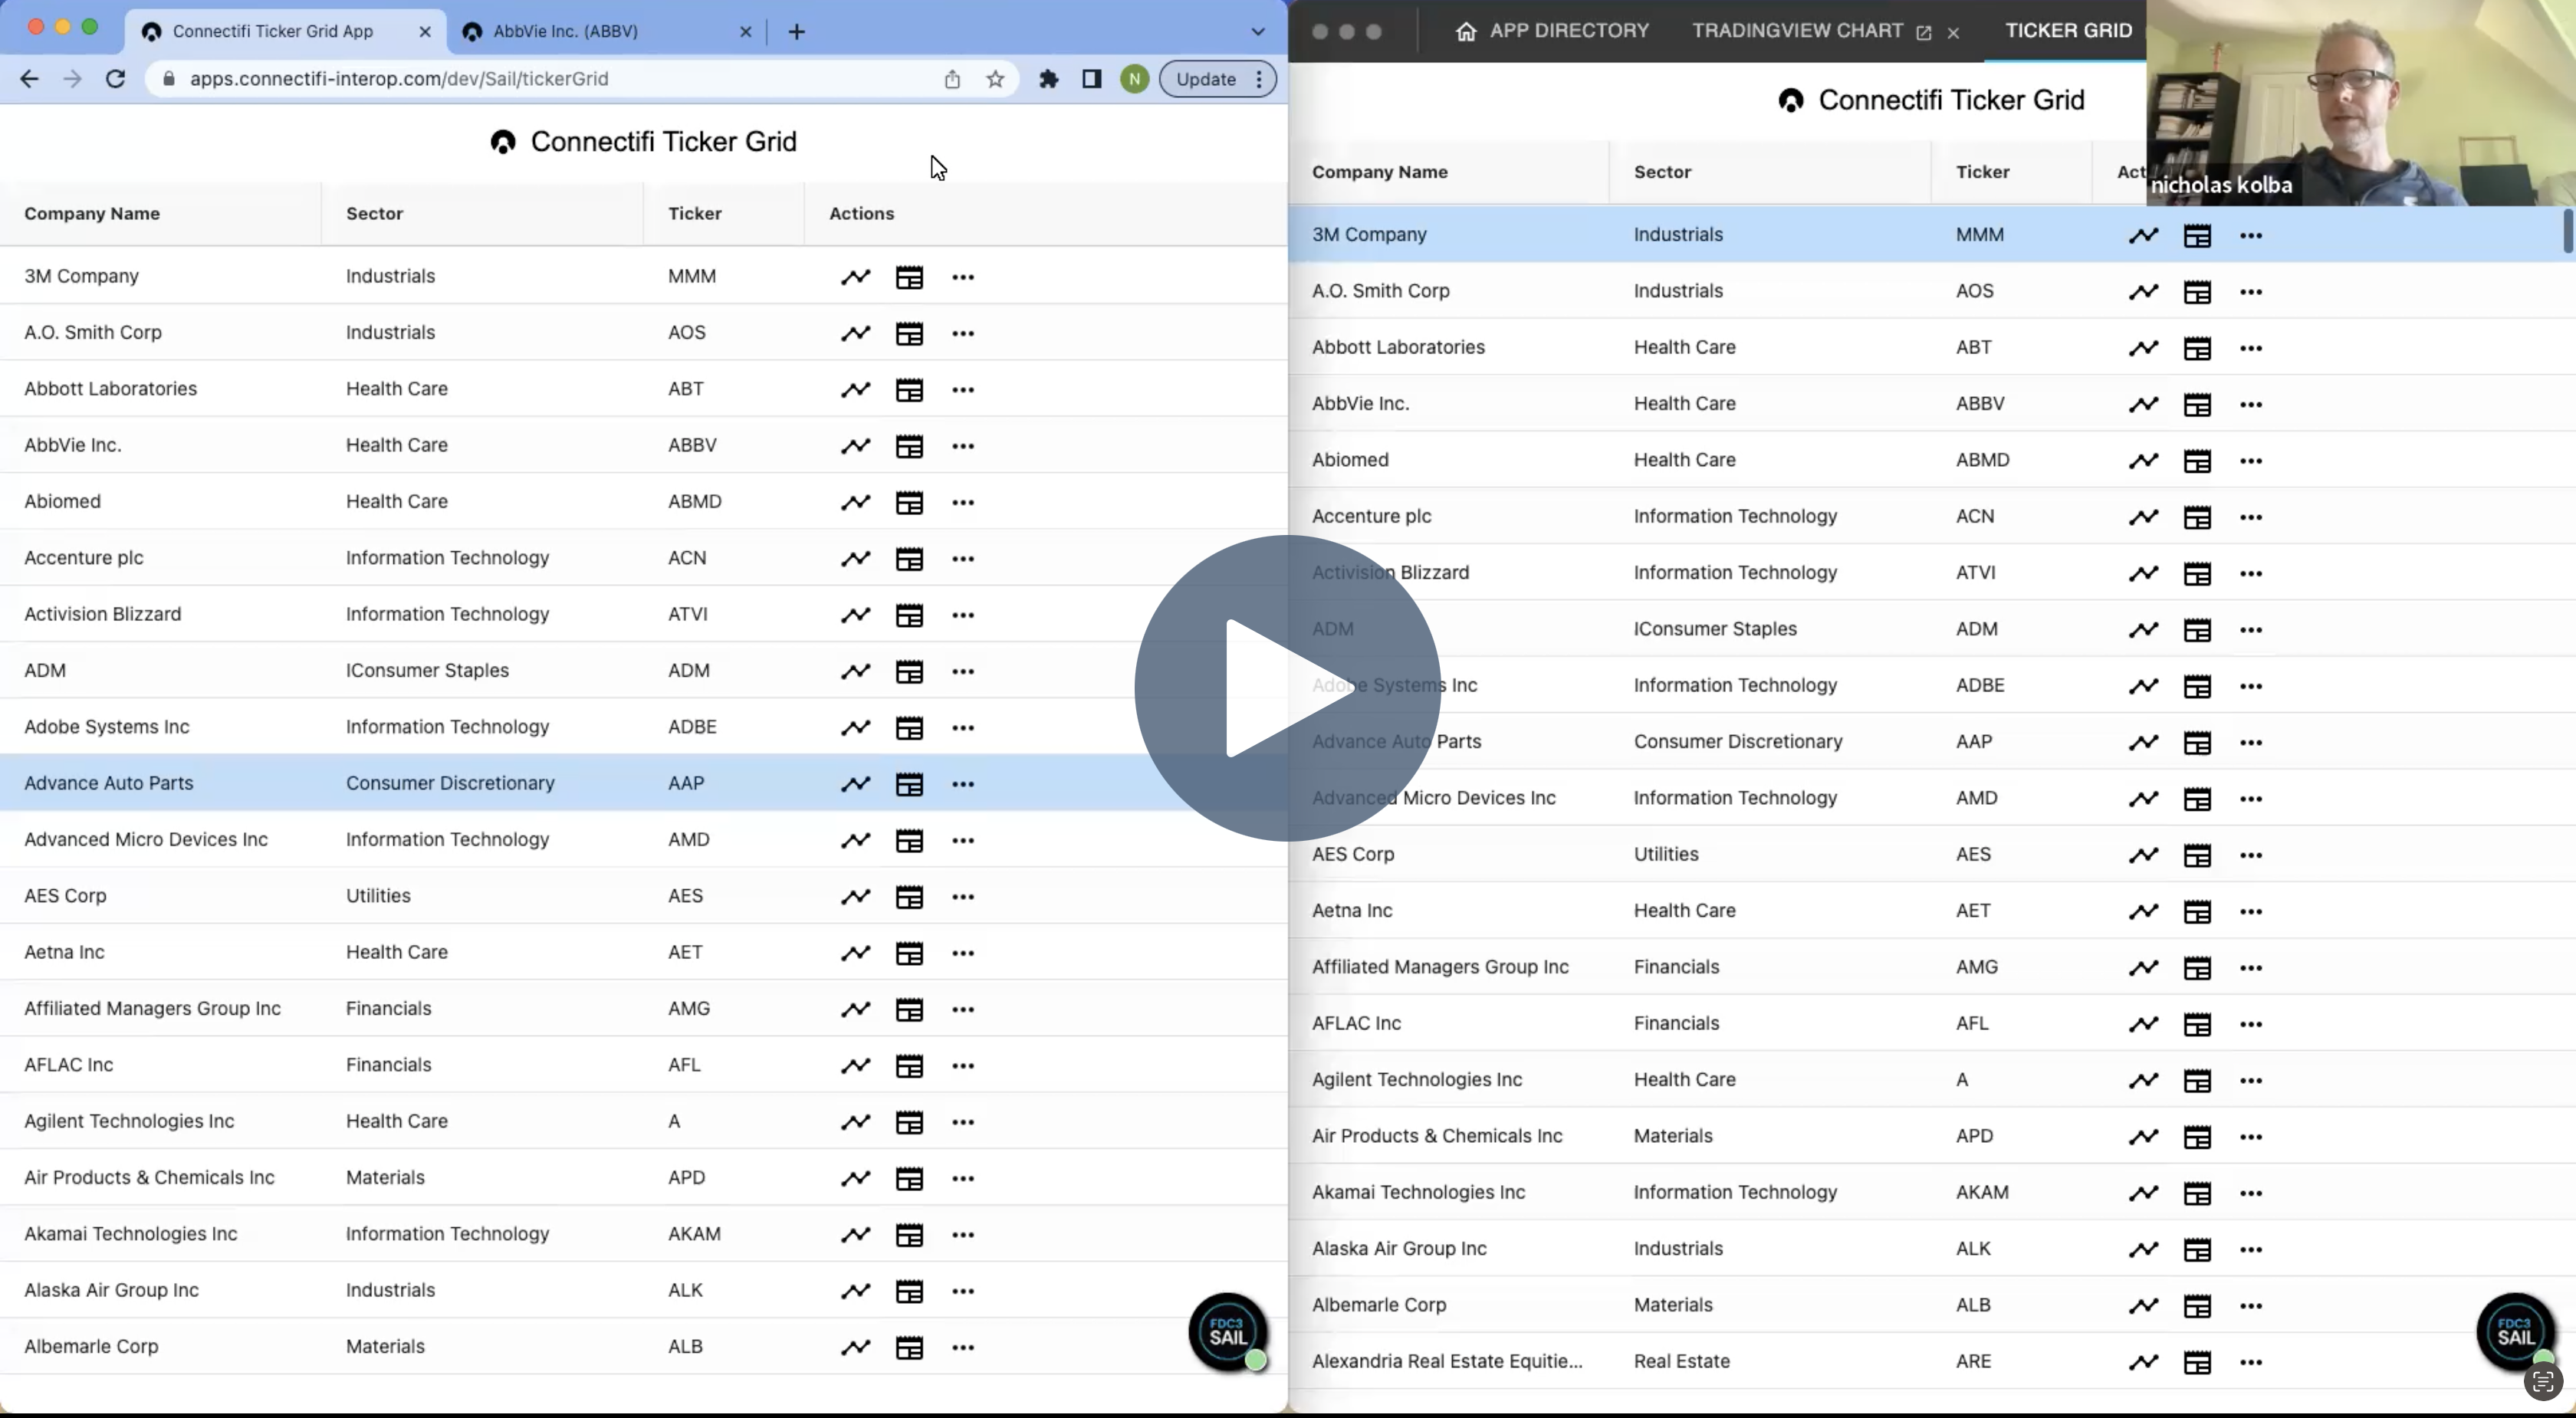Open App Directory in Sail window
The height and width of the screenshot is (1418, 2576).
point(1552,31)
